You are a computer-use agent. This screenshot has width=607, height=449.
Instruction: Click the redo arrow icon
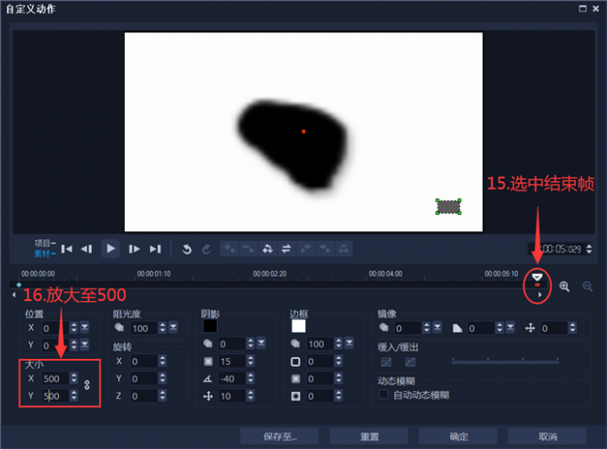(x=206, y=249)
